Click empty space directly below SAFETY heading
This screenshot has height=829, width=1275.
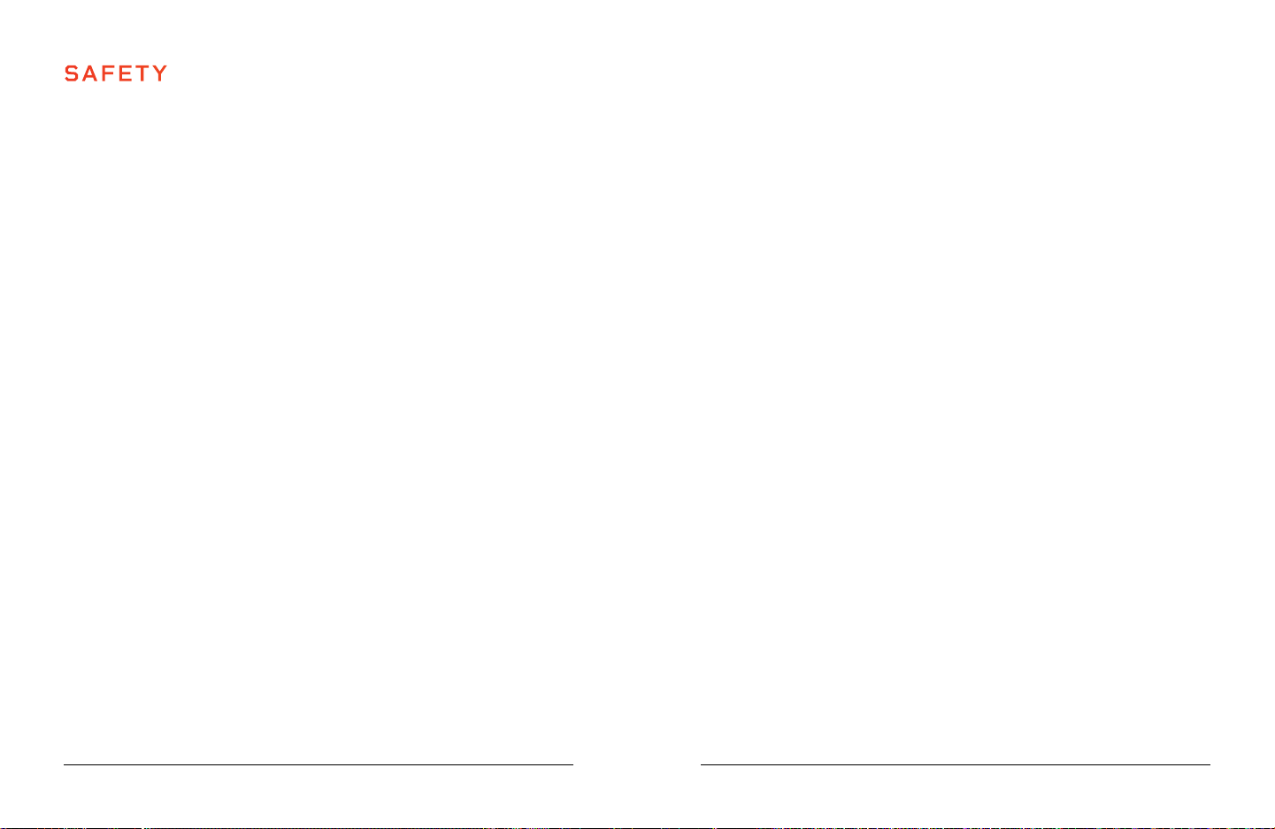coord(116,115)
